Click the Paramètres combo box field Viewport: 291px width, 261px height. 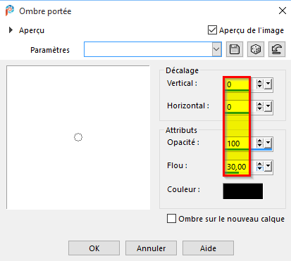(153, 49)
